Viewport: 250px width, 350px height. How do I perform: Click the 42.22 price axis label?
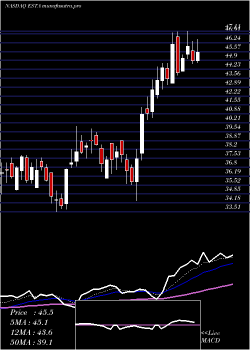tap(233, 91)
